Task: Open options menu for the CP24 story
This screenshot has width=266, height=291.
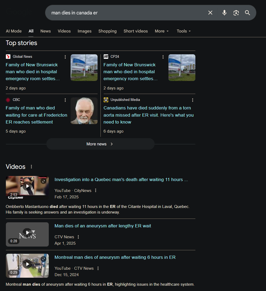Action: coord(163,57)
